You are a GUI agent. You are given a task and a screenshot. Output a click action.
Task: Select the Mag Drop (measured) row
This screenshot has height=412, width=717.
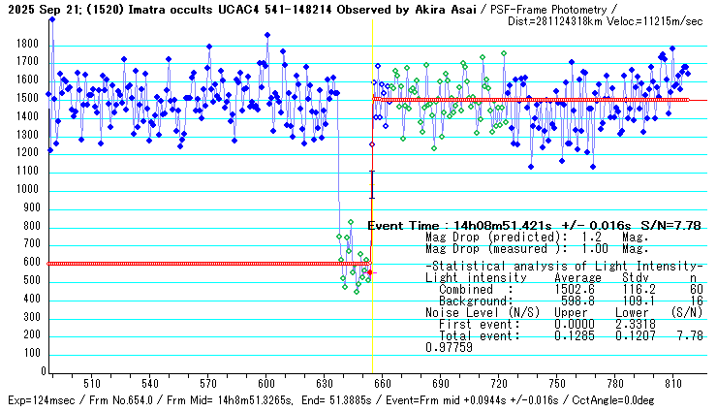pyautogui.click(x=537, y=248)
